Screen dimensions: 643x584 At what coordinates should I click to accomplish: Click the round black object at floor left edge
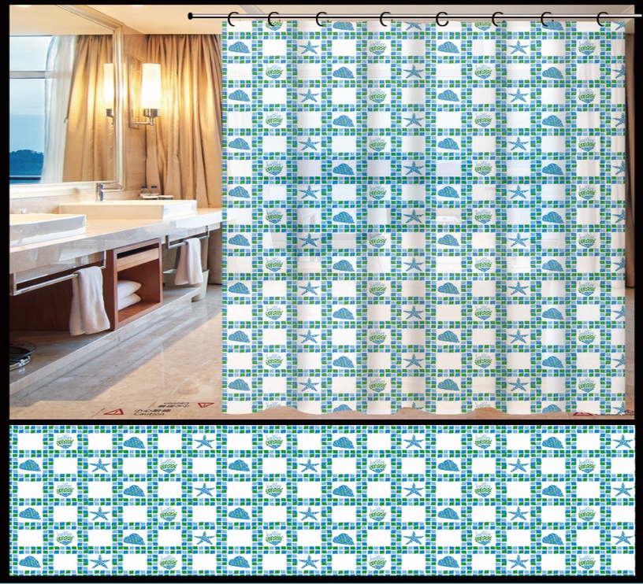click(x=20, y=357)
